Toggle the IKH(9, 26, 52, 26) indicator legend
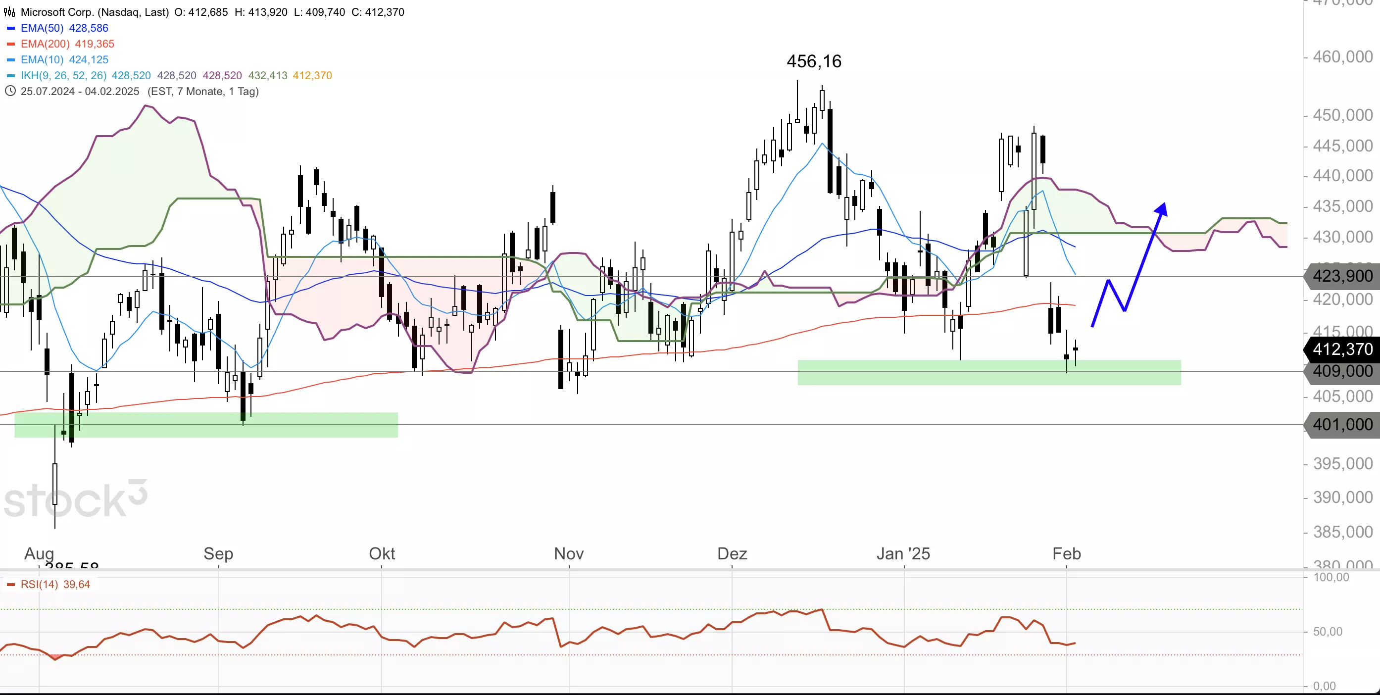The image size is (1380, 695). [63, 76]
